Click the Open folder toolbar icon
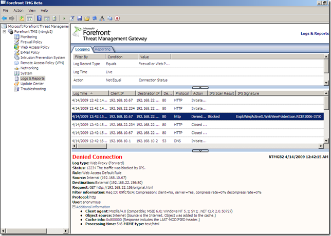Screen dimensions: 331x236 point(87,18)
